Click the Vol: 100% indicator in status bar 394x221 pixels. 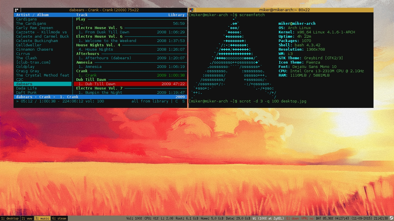click(134, 218)
